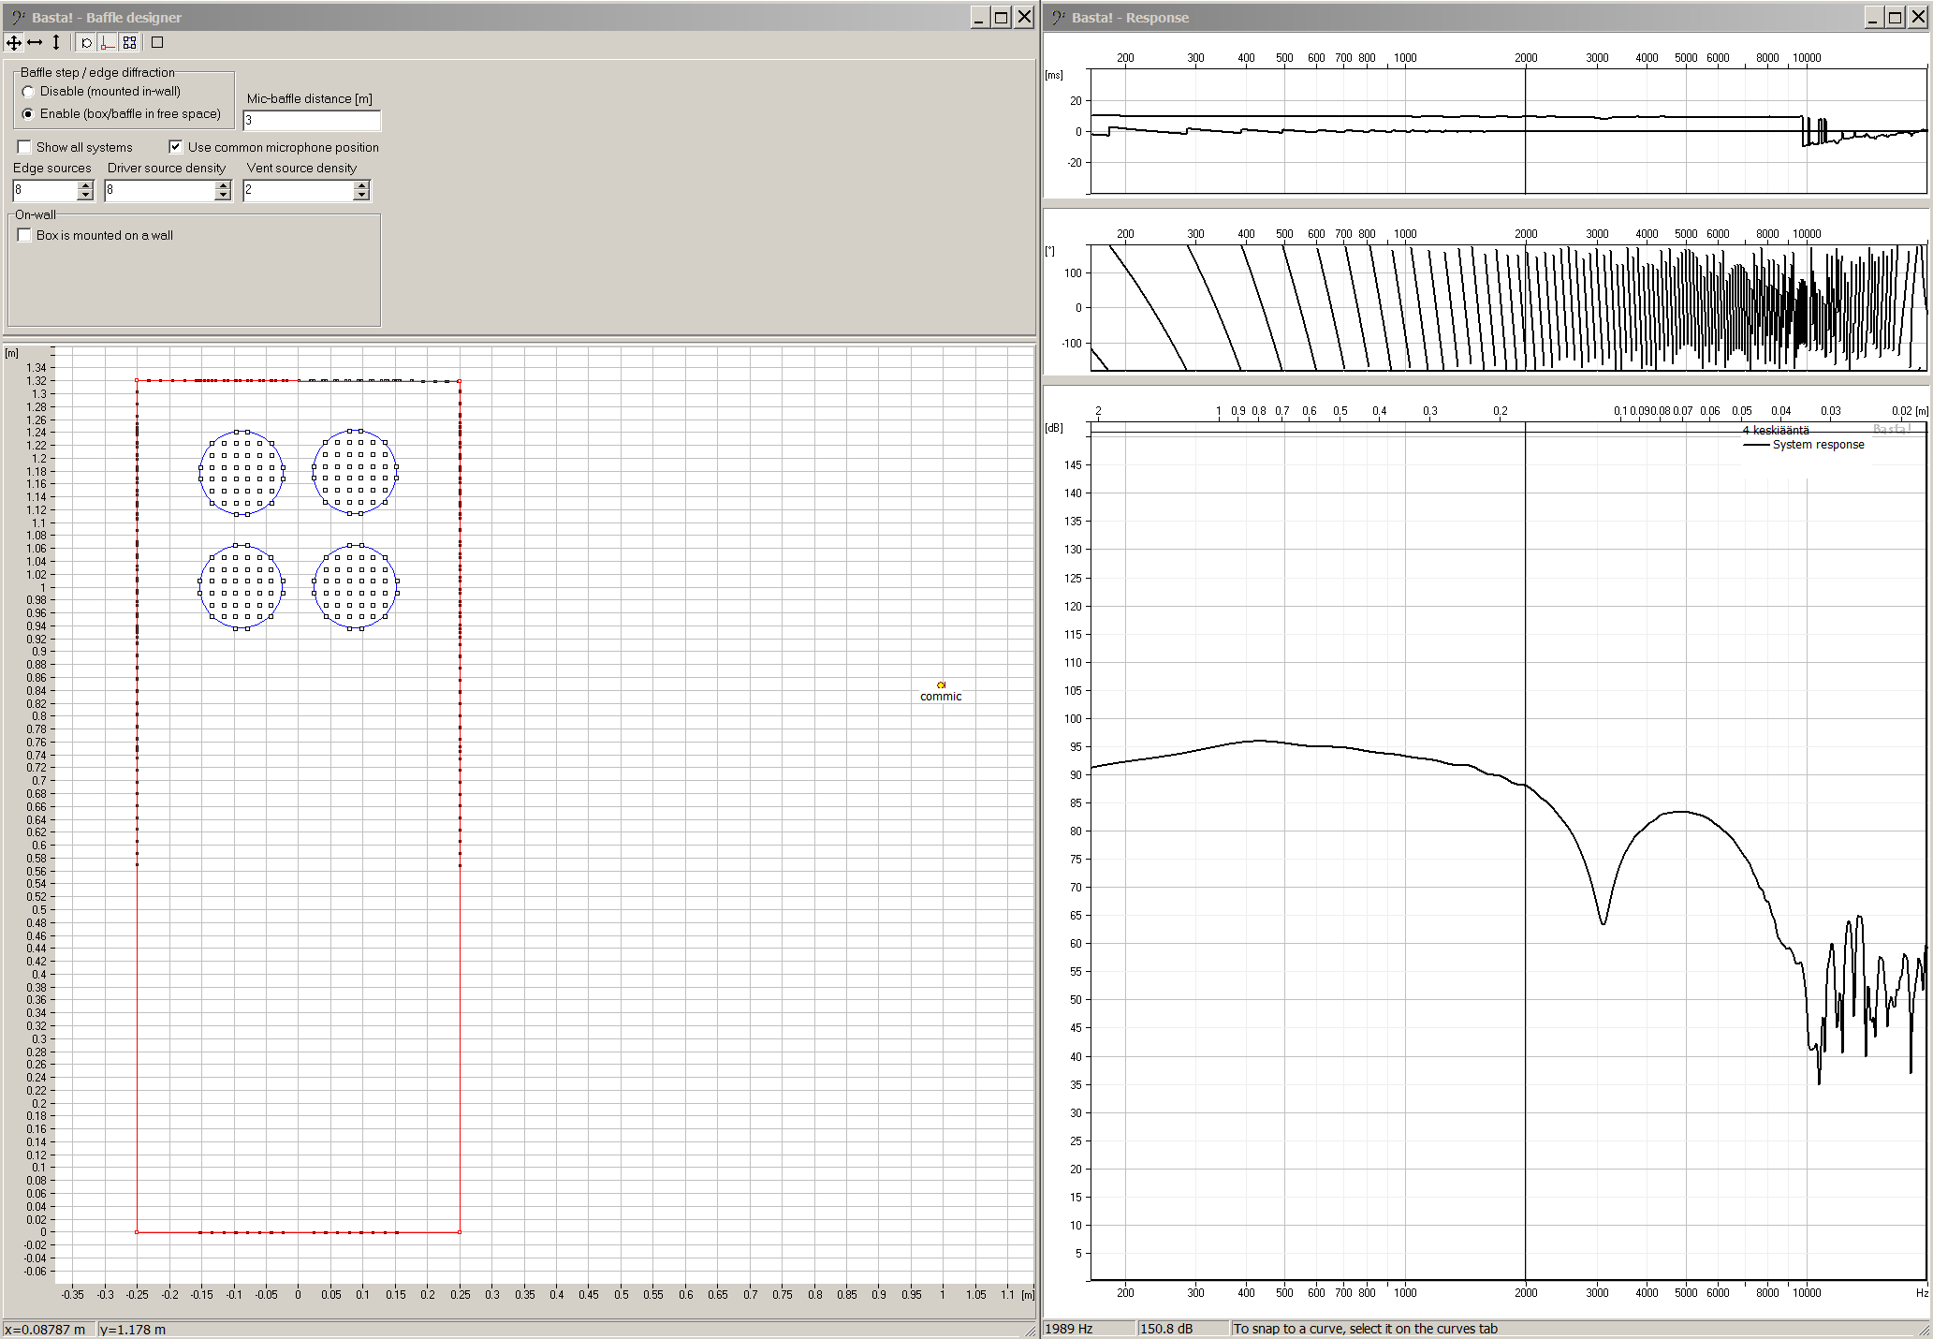Click the Driver source density value field
Image resolution: width=1933 pixels, height=1339 pixels.
[160, 190]
